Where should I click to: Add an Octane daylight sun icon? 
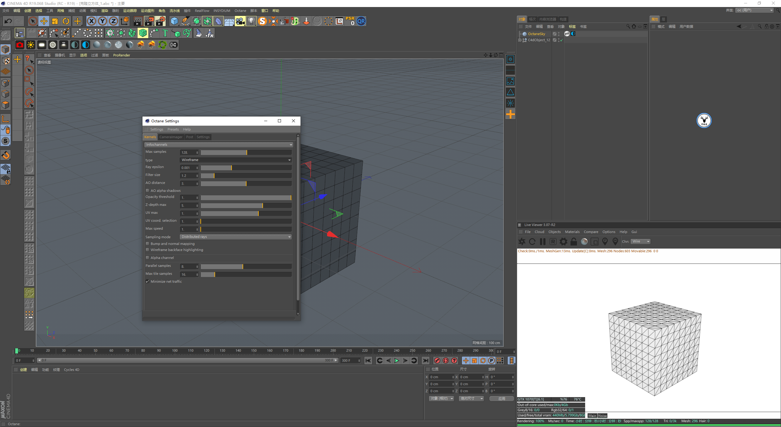(31, 45)
